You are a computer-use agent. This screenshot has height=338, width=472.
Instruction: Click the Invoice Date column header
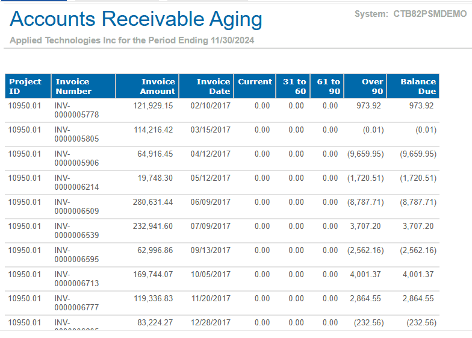[213, 86]
